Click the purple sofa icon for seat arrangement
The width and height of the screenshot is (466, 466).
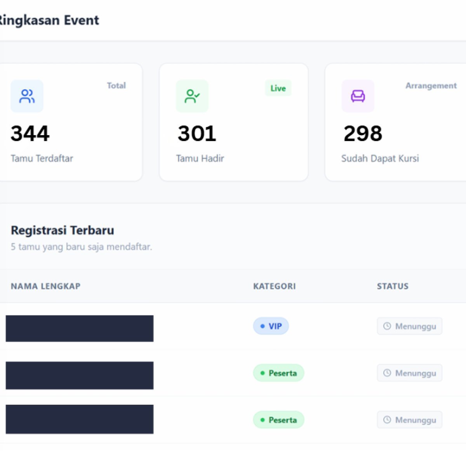point(358,96)
